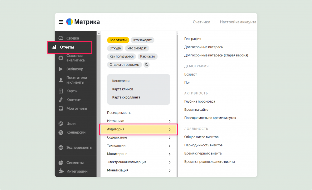Open the Время на сайте report
The height and width of the screenshot is (190, 312).
click(x=196, y=110)
